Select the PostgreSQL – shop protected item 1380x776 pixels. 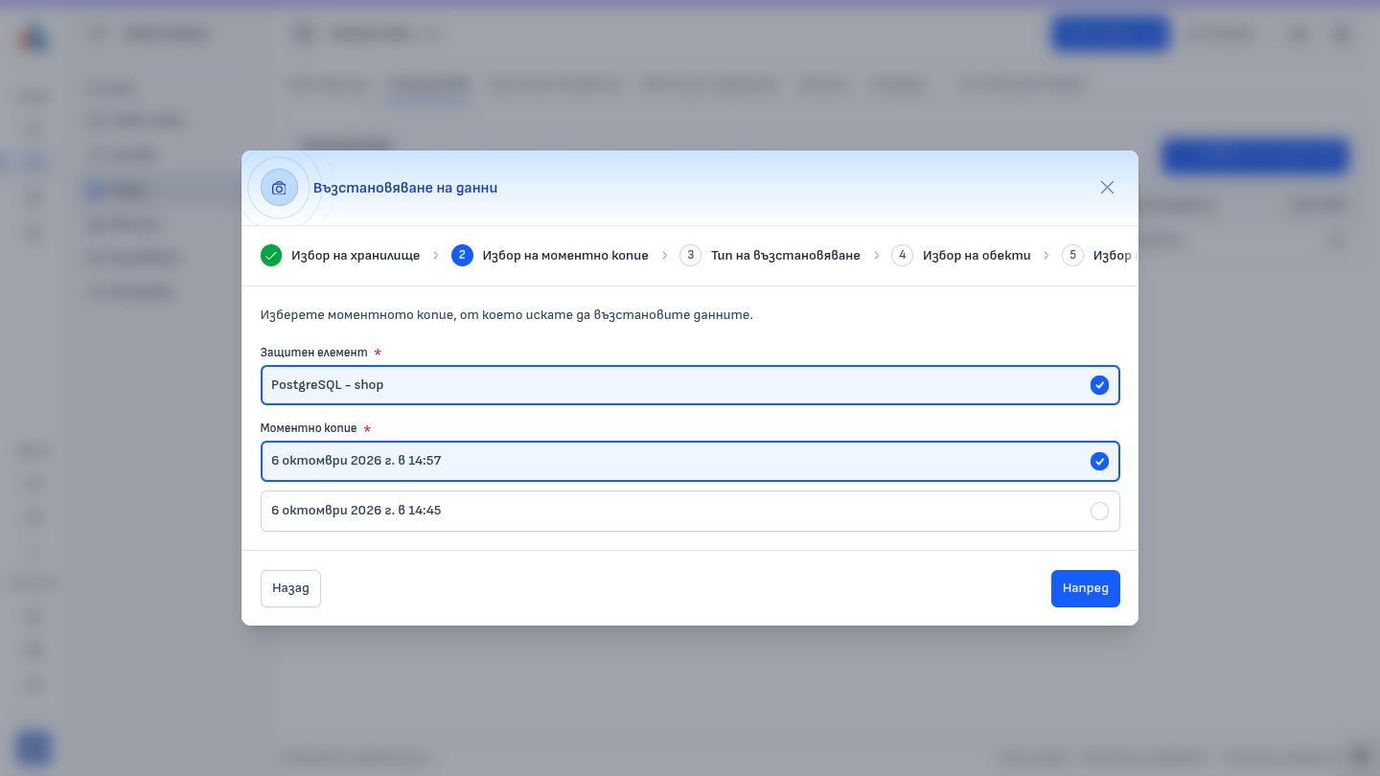pyautogui.click(x=690, y=385)
